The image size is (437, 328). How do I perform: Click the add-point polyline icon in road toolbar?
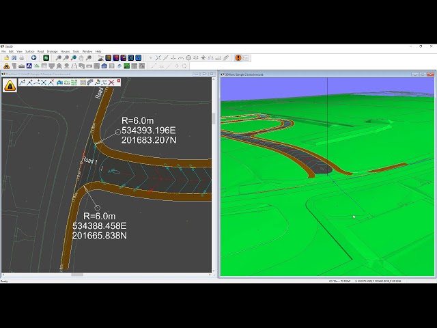23,82
